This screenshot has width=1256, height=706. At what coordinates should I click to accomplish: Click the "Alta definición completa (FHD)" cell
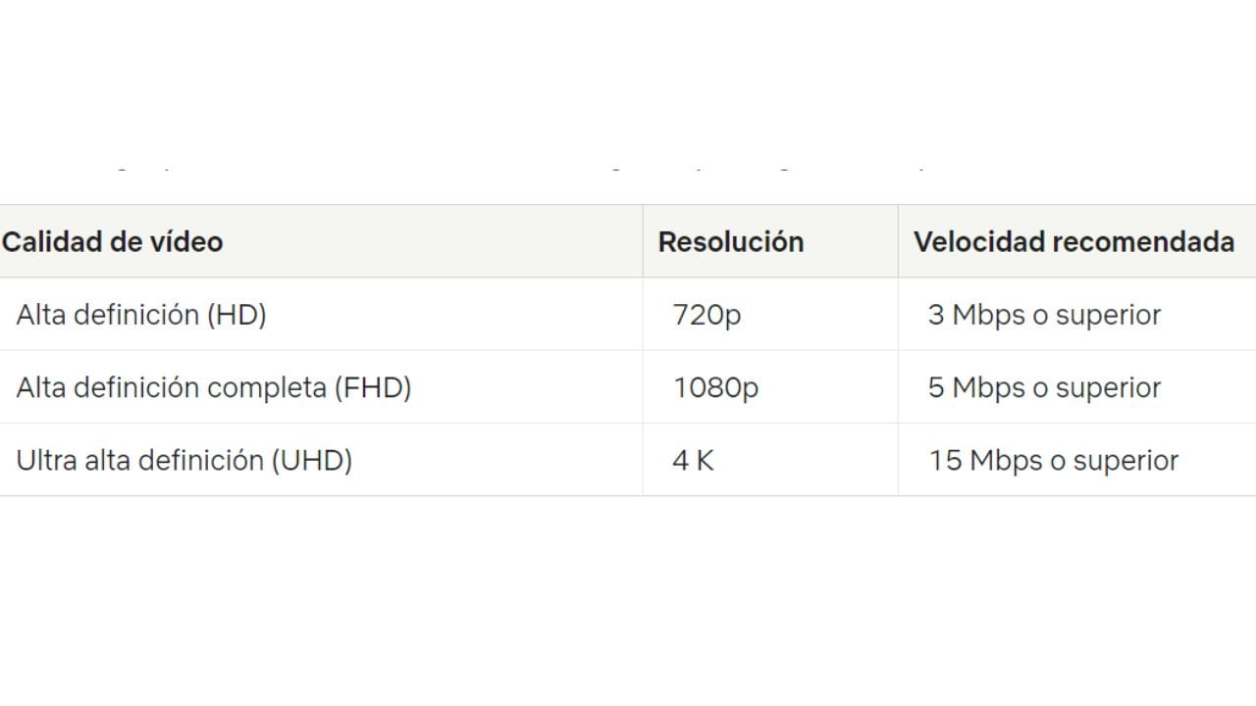point(214,387)
